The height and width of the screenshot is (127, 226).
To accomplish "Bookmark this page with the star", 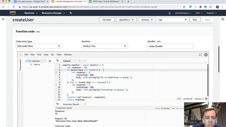I will point(184,7).
